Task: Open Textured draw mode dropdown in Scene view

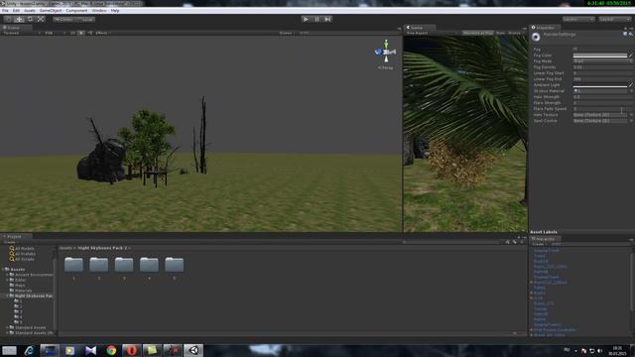Action: click(21, 33)
